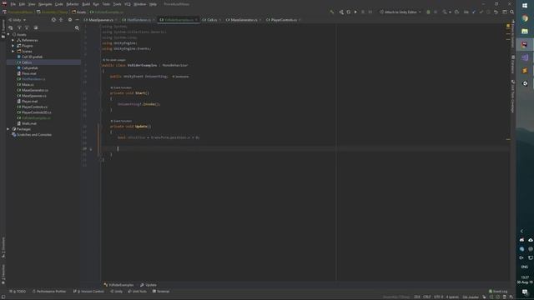Open the Terminal tool window
This screenshot has width=534, height=300.
pos(161,292)
